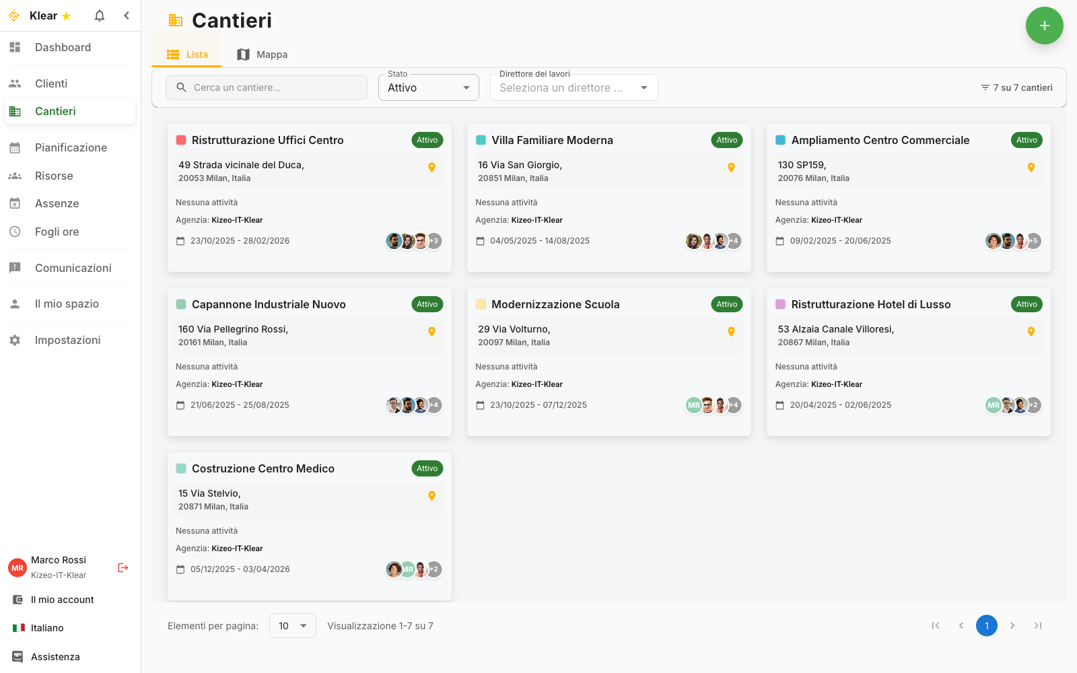Change Elementi per pagina dropdown value
This screenshot has width=1077, height=673.
pyautogui.click(x=292, y=625)
